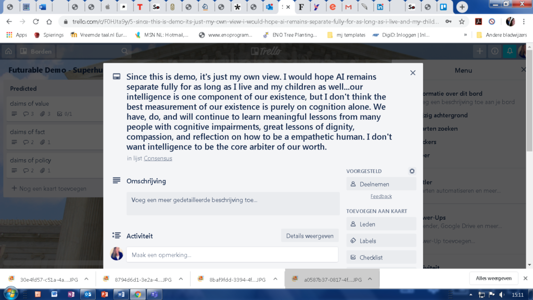Click Nog een kaart toevoegen in Predicted
Screen dimensions: 533x300
49,189
